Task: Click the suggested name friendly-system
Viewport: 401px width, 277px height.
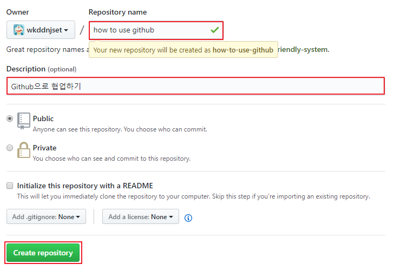Action: [x=303, y=49]
